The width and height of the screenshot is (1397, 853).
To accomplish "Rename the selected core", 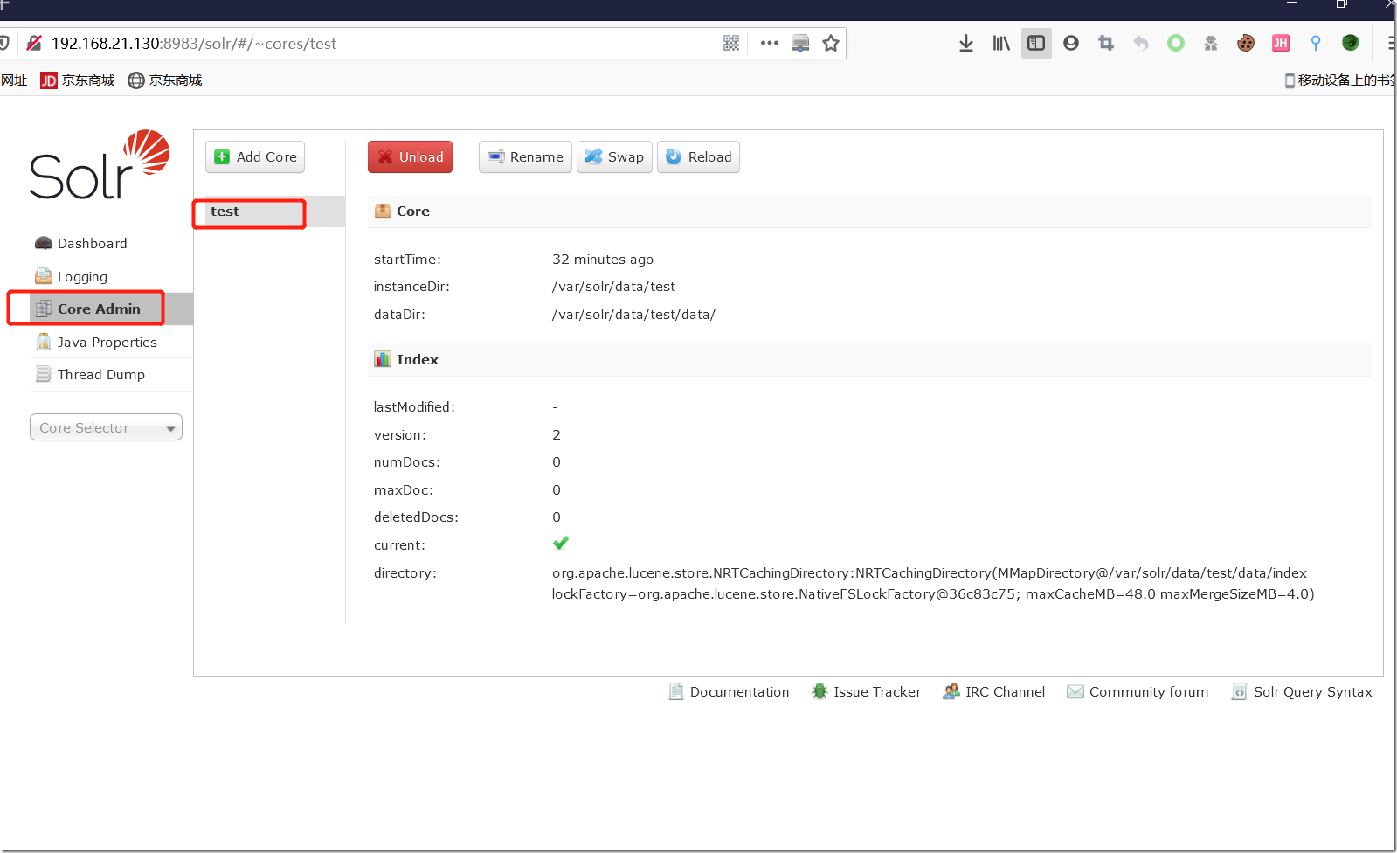I will point(525,157).
